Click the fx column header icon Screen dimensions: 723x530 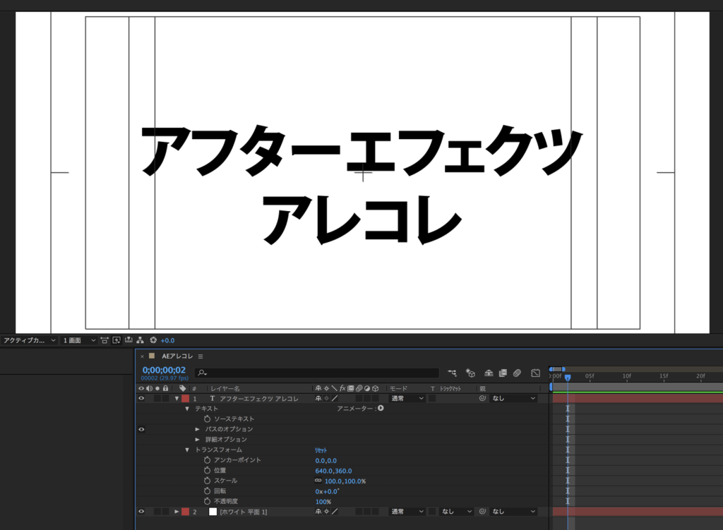click(x=342, y=388)
